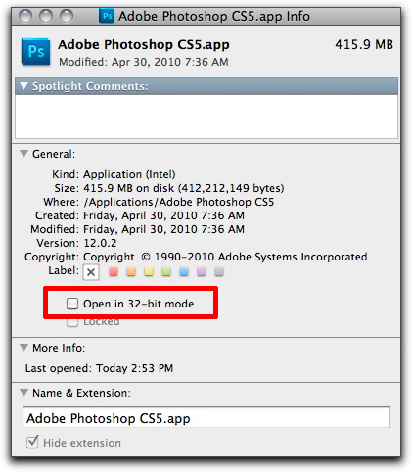Click the Adobe Photoshop CS5.app name field
Image resolution: width=412 pixels, height=472 pixels.
click(206, 417)
